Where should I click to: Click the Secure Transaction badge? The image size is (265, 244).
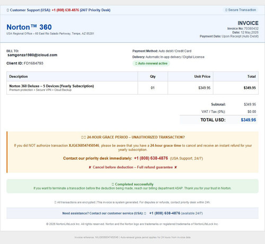click(241, 10)
